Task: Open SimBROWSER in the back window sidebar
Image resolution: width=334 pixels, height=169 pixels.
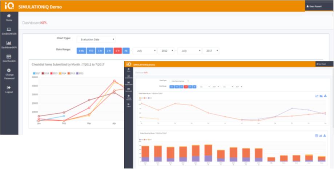Action: pos(9,31)
